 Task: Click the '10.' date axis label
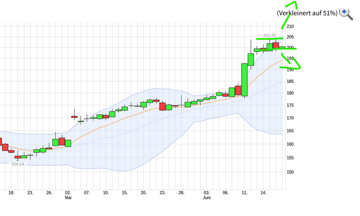[x=106, y=193]
